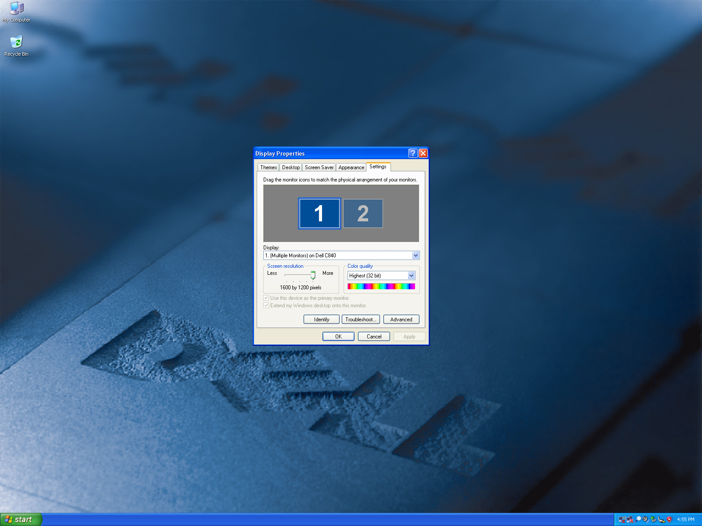The image size is (702, 526).
Task: Toggle 'Use this device as the primary monitor'
Action: pos(266,298)
